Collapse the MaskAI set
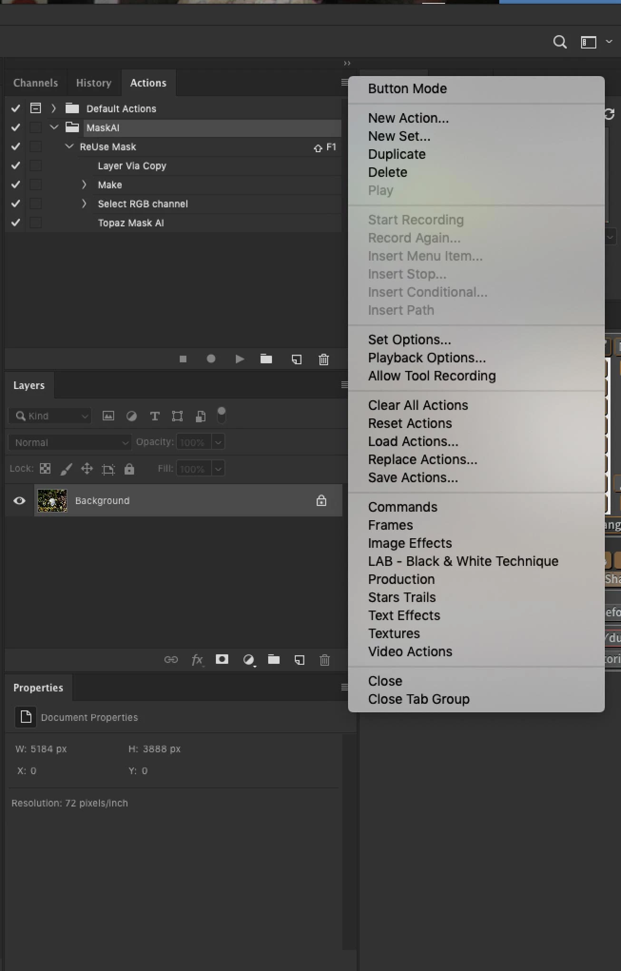The image size is (621, 971). coord(54,127)
